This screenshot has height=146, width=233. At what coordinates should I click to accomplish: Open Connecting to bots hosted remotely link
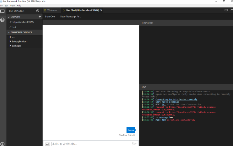click(x=176, y=99)
